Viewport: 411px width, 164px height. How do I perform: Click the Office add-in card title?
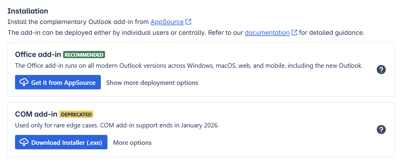click(38, 55)
